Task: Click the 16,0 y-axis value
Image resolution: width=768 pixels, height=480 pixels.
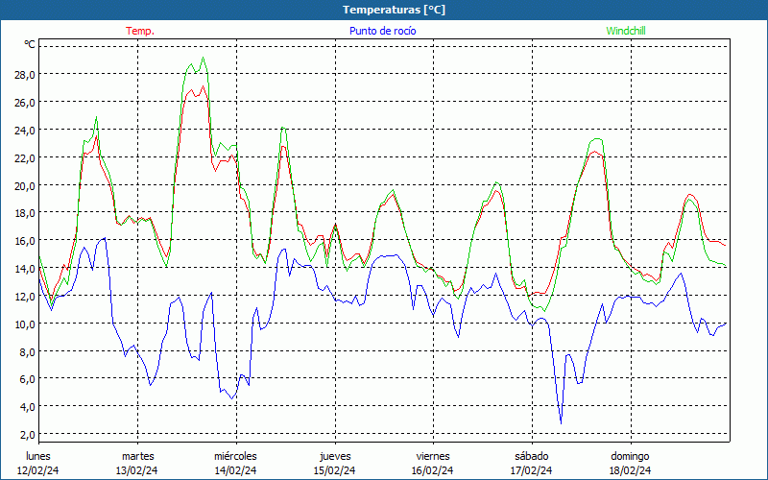Action: 25,241
